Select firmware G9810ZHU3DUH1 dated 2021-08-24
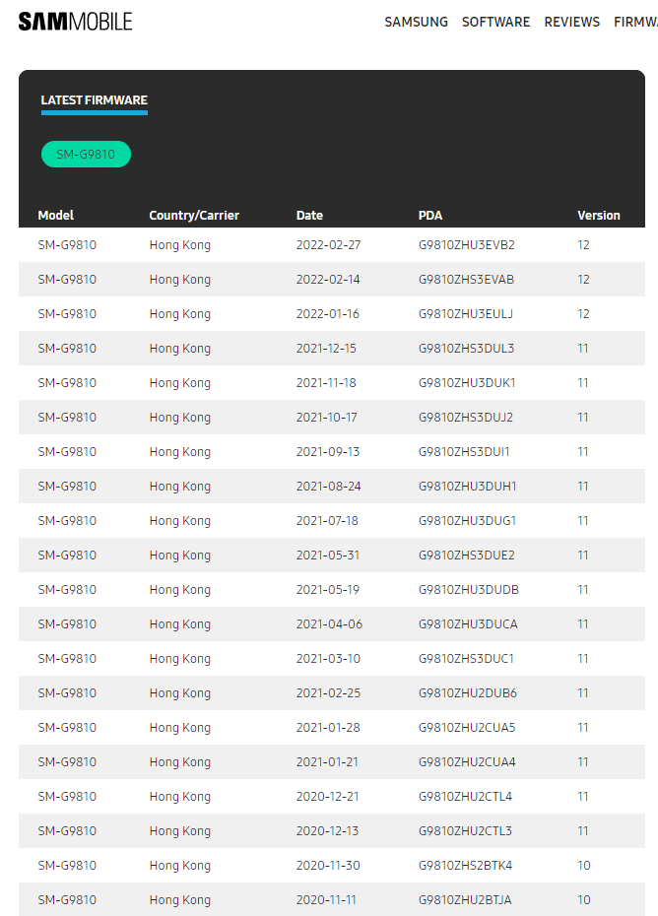This screenshot has height=916, width=658. click(332, 486)
